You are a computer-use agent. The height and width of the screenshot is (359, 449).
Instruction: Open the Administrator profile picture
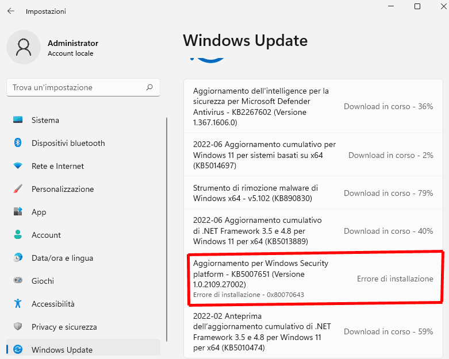24,47
